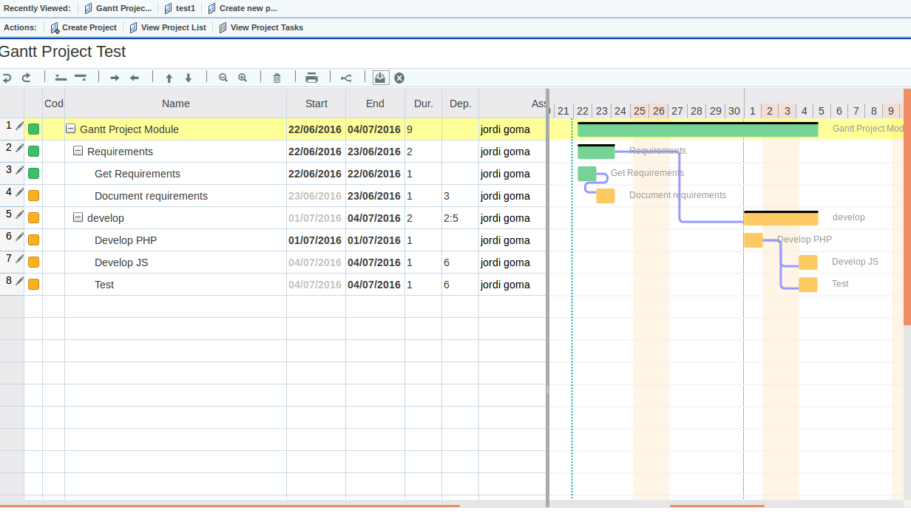Click the orange develop summary bar in the chart
The image size is (911, 519).
781,218
